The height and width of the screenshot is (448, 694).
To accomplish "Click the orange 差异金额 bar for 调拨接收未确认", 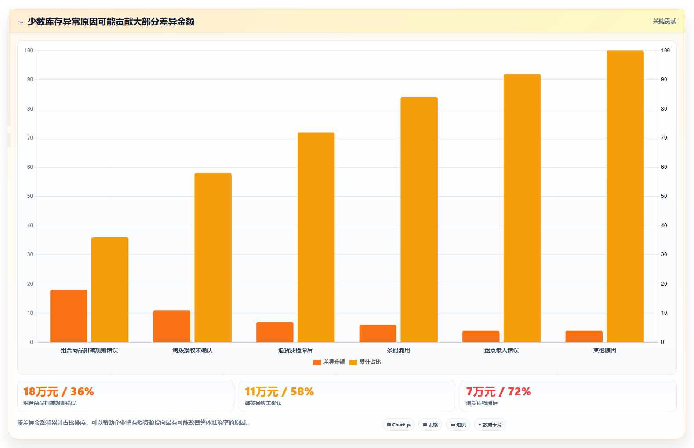I will (x=172, y=326).
